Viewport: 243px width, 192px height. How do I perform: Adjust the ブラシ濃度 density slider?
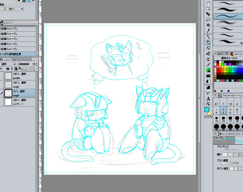tap(230, 163)
